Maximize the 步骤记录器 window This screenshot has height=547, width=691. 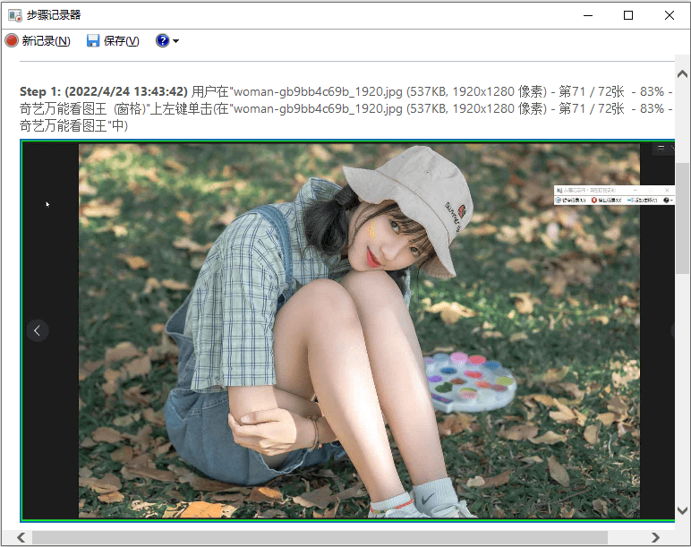point(628,15)
